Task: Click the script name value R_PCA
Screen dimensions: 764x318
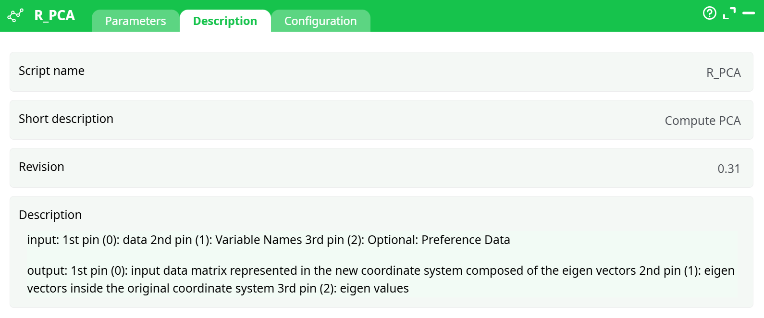Action: [x=723, y=73]
